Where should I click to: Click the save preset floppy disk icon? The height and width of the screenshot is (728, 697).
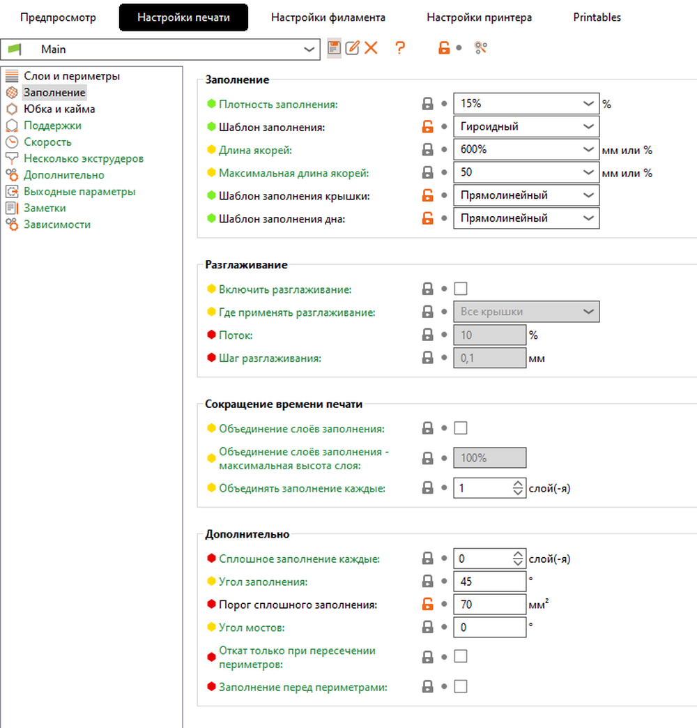(x=334, y=48)
